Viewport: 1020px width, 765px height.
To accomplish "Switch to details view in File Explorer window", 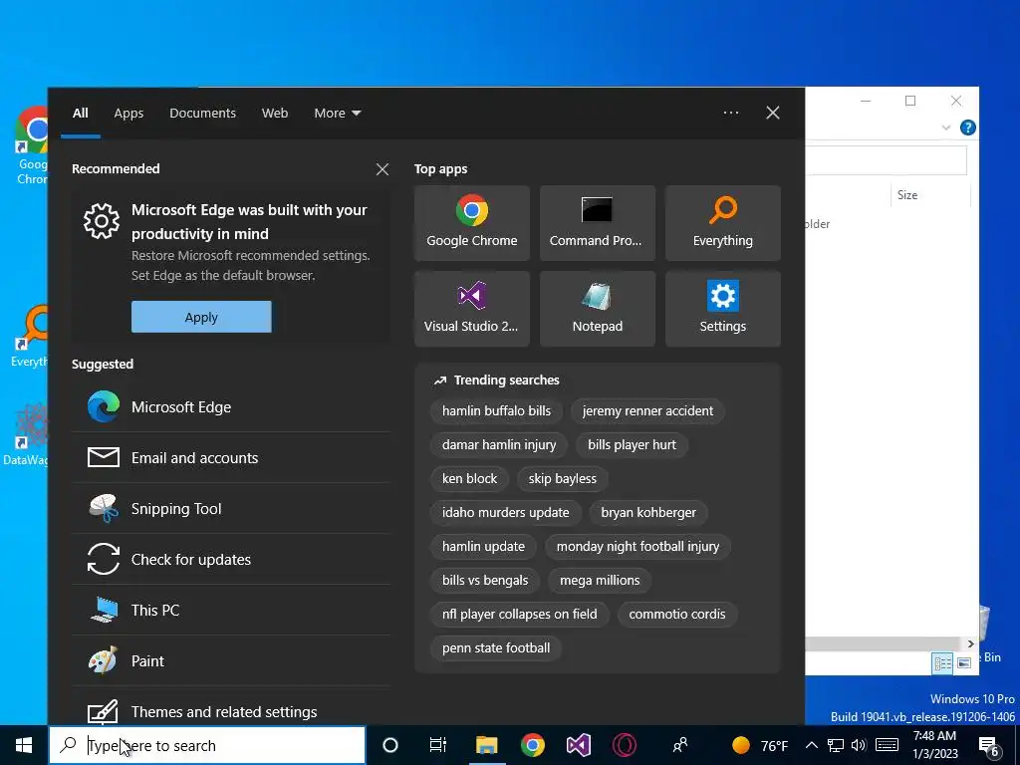I will point(942,662).
